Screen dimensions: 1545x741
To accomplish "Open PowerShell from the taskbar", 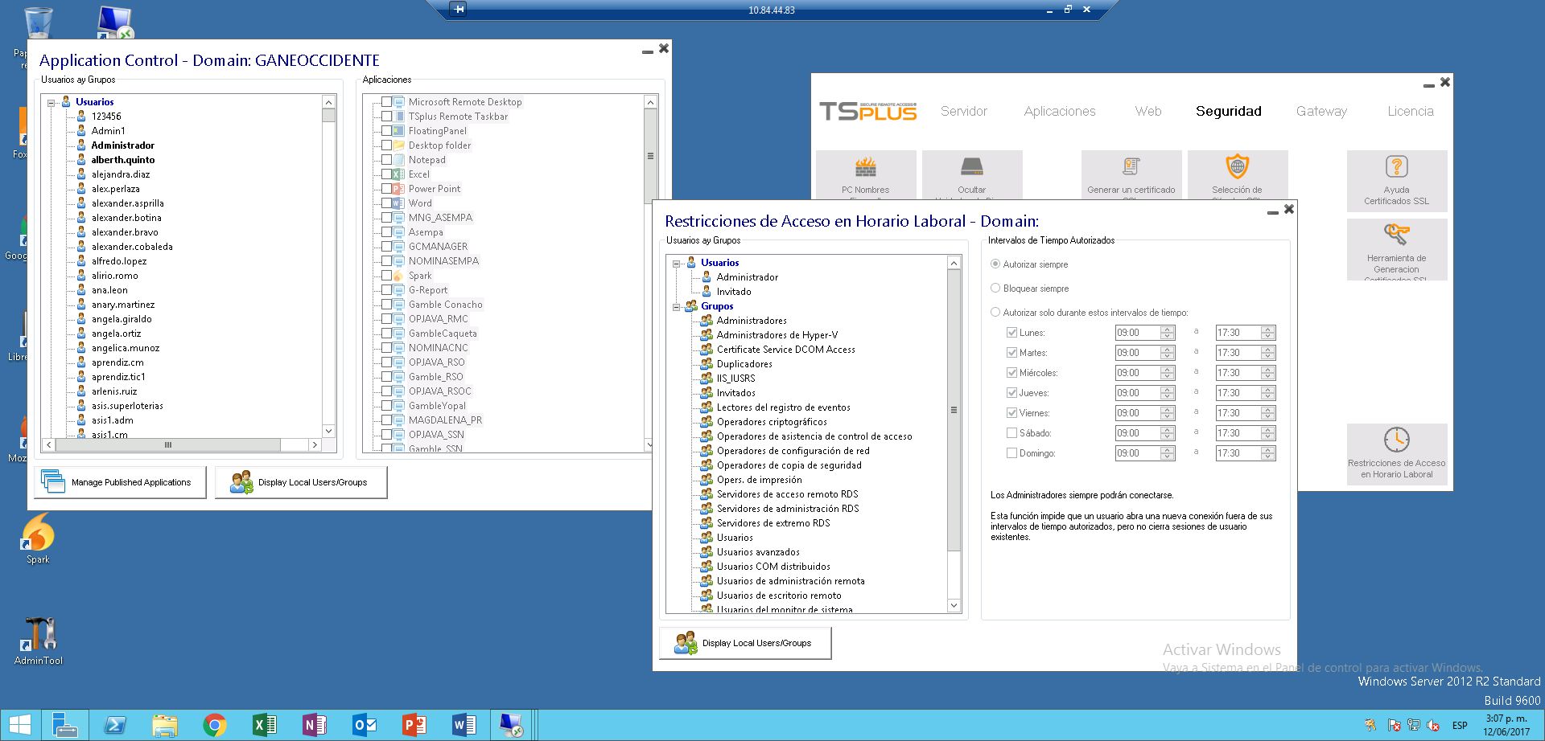I will point(114,726).
